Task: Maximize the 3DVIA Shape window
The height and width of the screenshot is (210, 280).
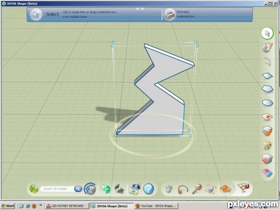Action: click(270, 3)
